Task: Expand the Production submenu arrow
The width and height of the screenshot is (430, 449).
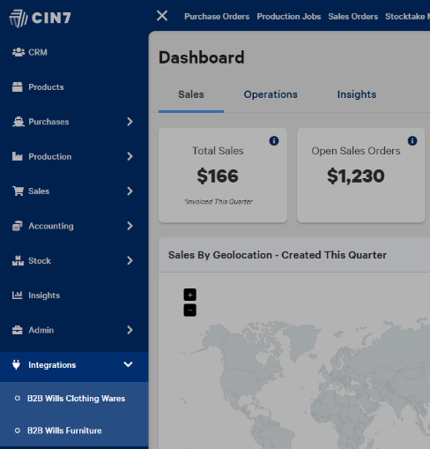Action: pos(130,156)
